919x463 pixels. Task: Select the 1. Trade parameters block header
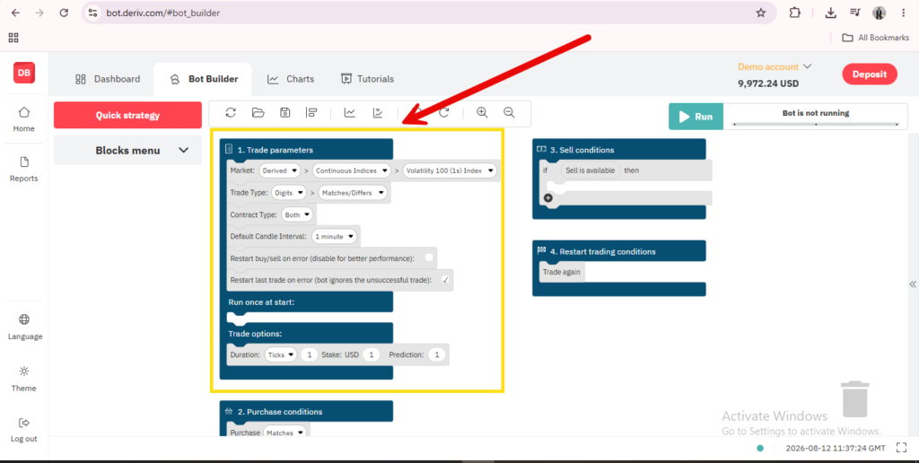[x=306, y=150]
